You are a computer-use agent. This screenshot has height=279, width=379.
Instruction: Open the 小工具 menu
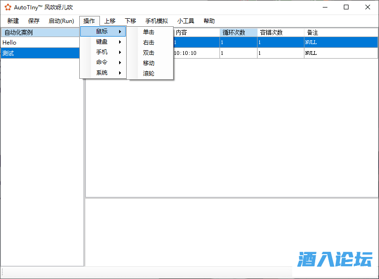pos(186,21)
